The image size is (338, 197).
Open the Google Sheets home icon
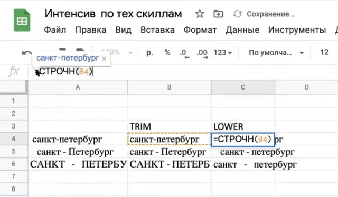click(22, 21)
